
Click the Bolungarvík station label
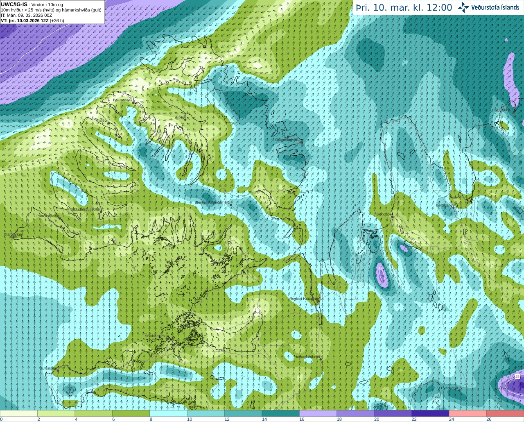tap(122, 100)
